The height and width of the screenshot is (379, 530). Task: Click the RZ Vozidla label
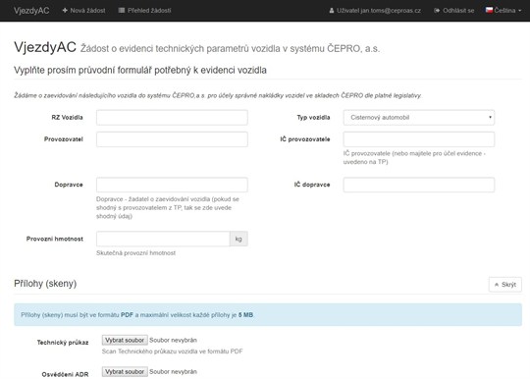click(x=67, y=117)
